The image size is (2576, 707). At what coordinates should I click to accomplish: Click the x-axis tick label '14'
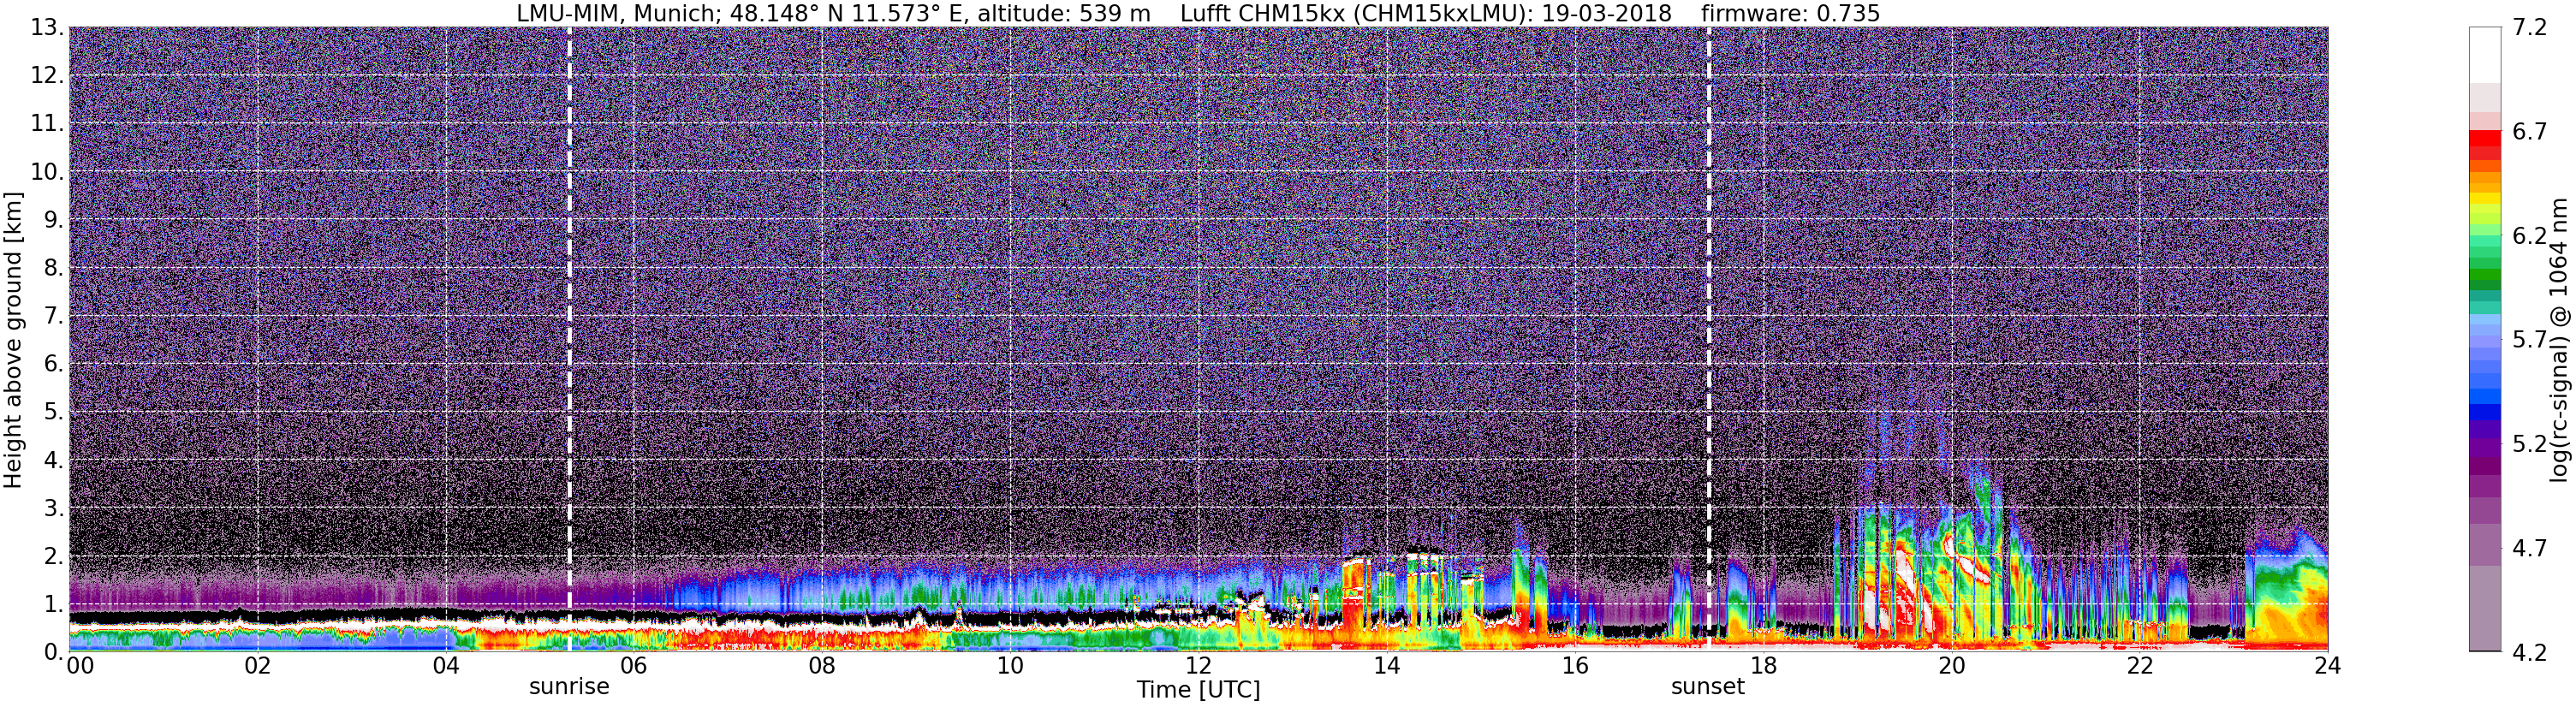pos(1386,666)
